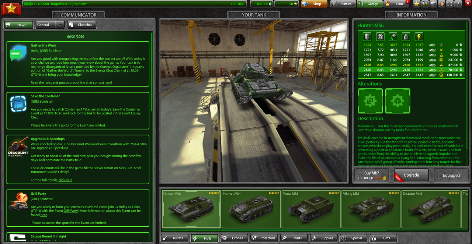Screen dimensions: 472x244
Task: Click the Equipped button
Action: pos(451,176)
